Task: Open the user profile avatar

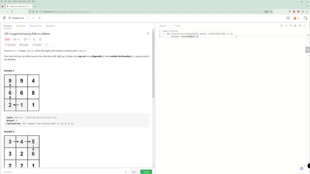Action: (x=306, y=18)
